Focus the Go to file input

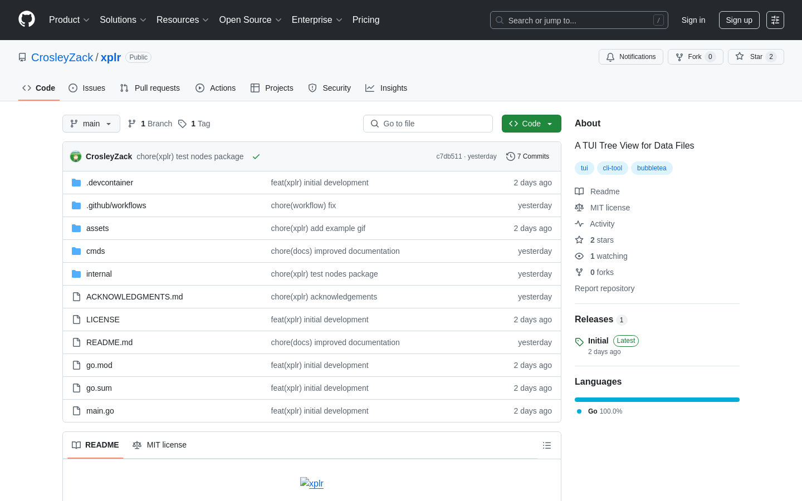pos(428,124)
